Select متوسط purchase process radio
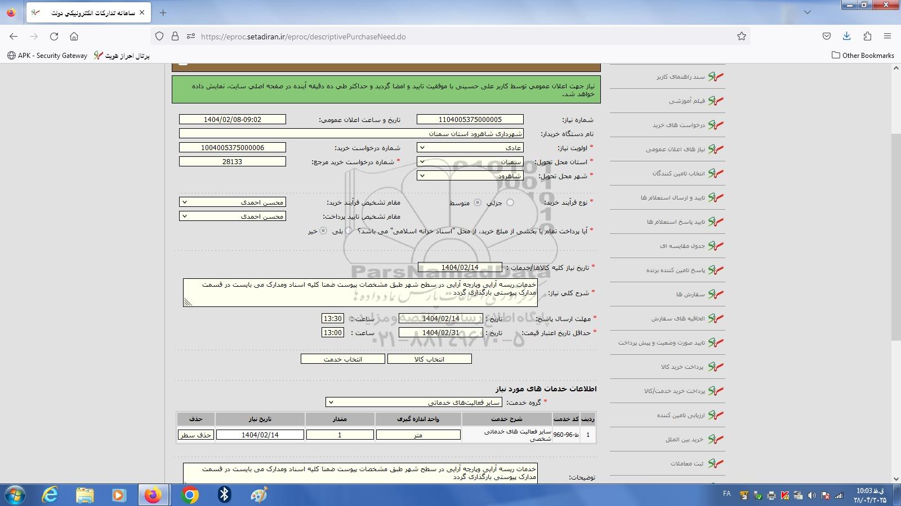 pos(478,202)
